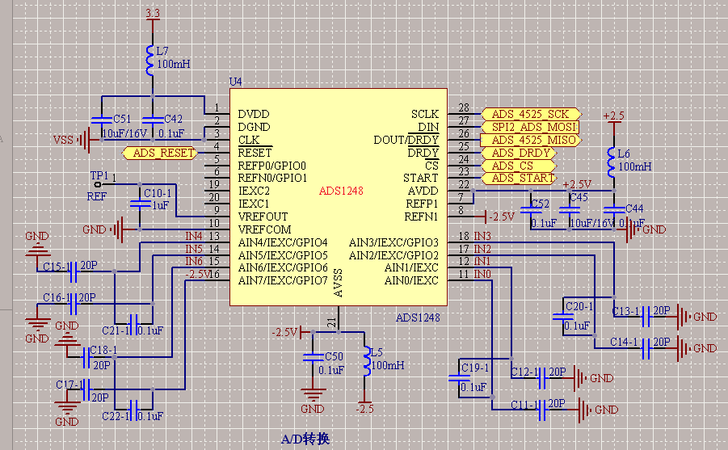Click the IN6 net label
The height and width of the screenshot is (450, 728).
tap(194, 262)
